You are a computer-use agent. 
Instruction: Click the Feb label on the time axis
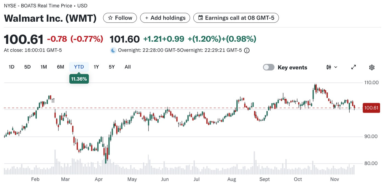[x=35, y=179]
